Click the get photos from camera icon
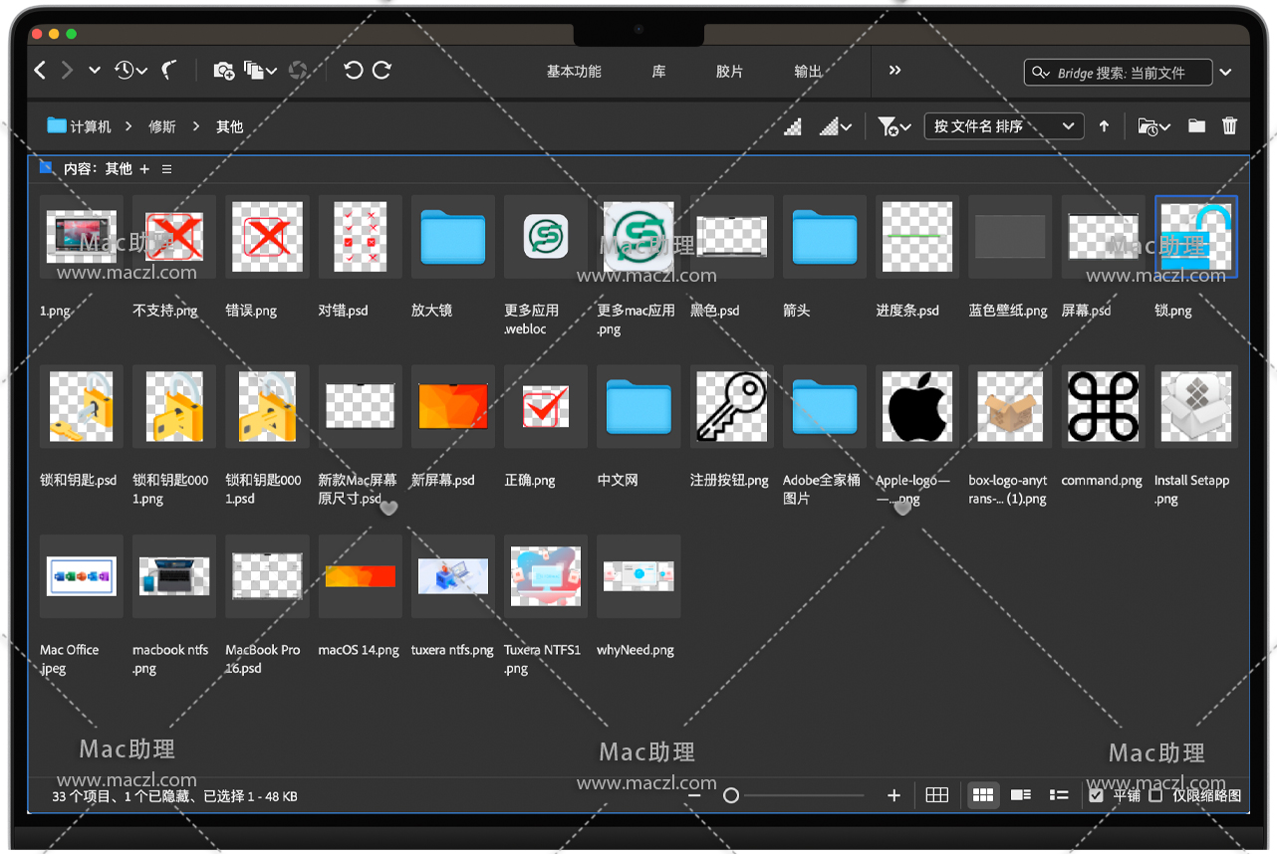 pyautogui.click(x=223, y=70)
